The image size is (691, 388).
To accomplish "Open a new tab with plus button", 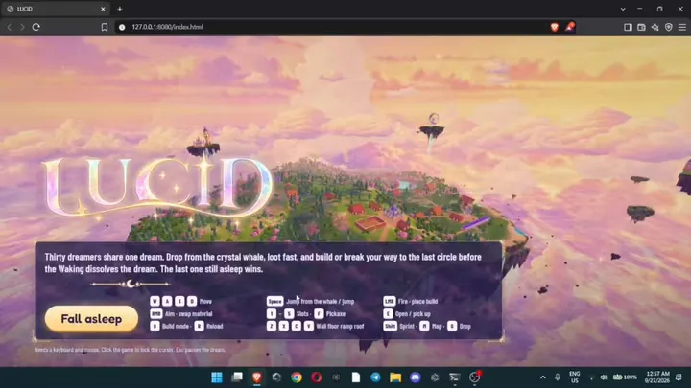I will tap(120, 9).
